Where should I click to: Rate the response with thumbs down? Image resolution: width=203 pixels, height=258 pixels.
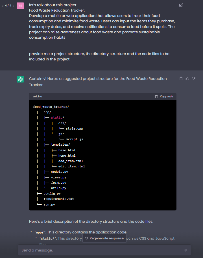pos(193,78)
